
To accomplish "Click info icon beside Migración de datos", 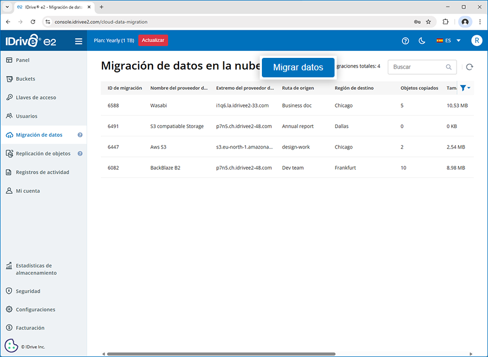I will tap(80, 135).
